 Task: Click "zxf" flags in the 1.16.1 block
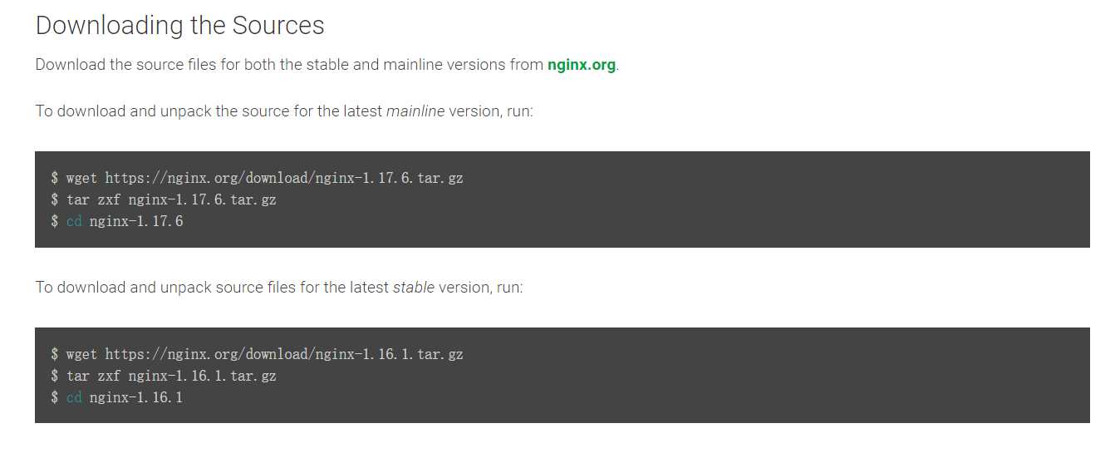109,376
